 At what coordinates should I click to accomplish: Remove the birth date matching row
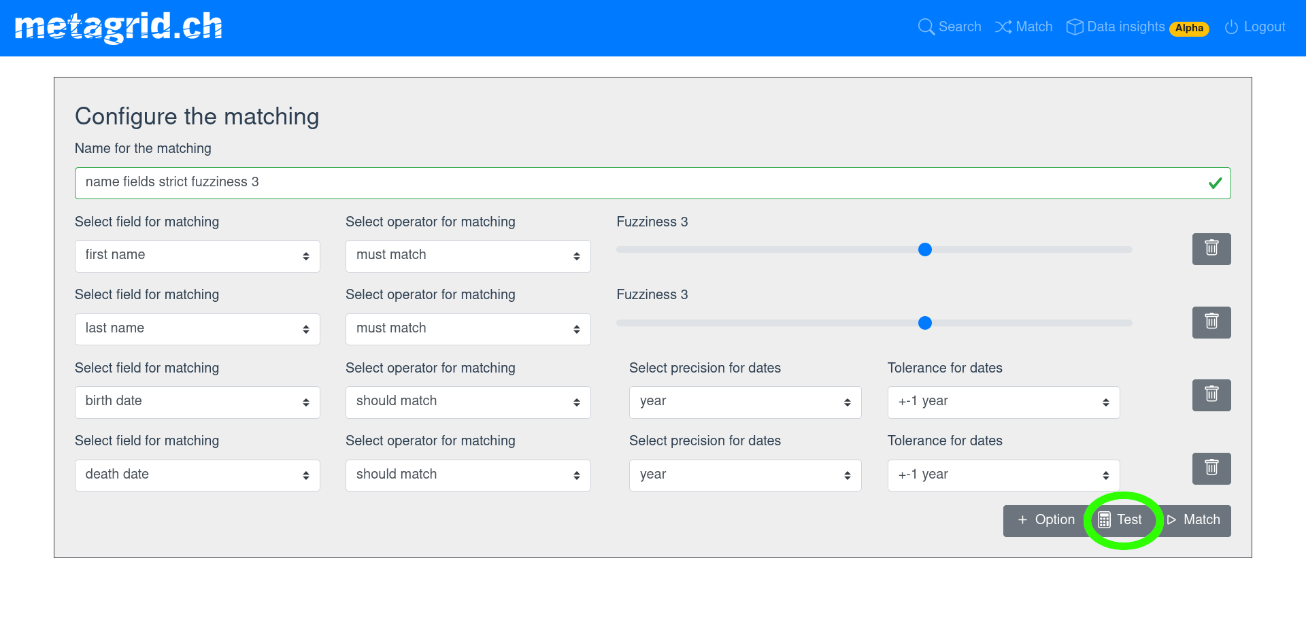tap(1211, 395)
